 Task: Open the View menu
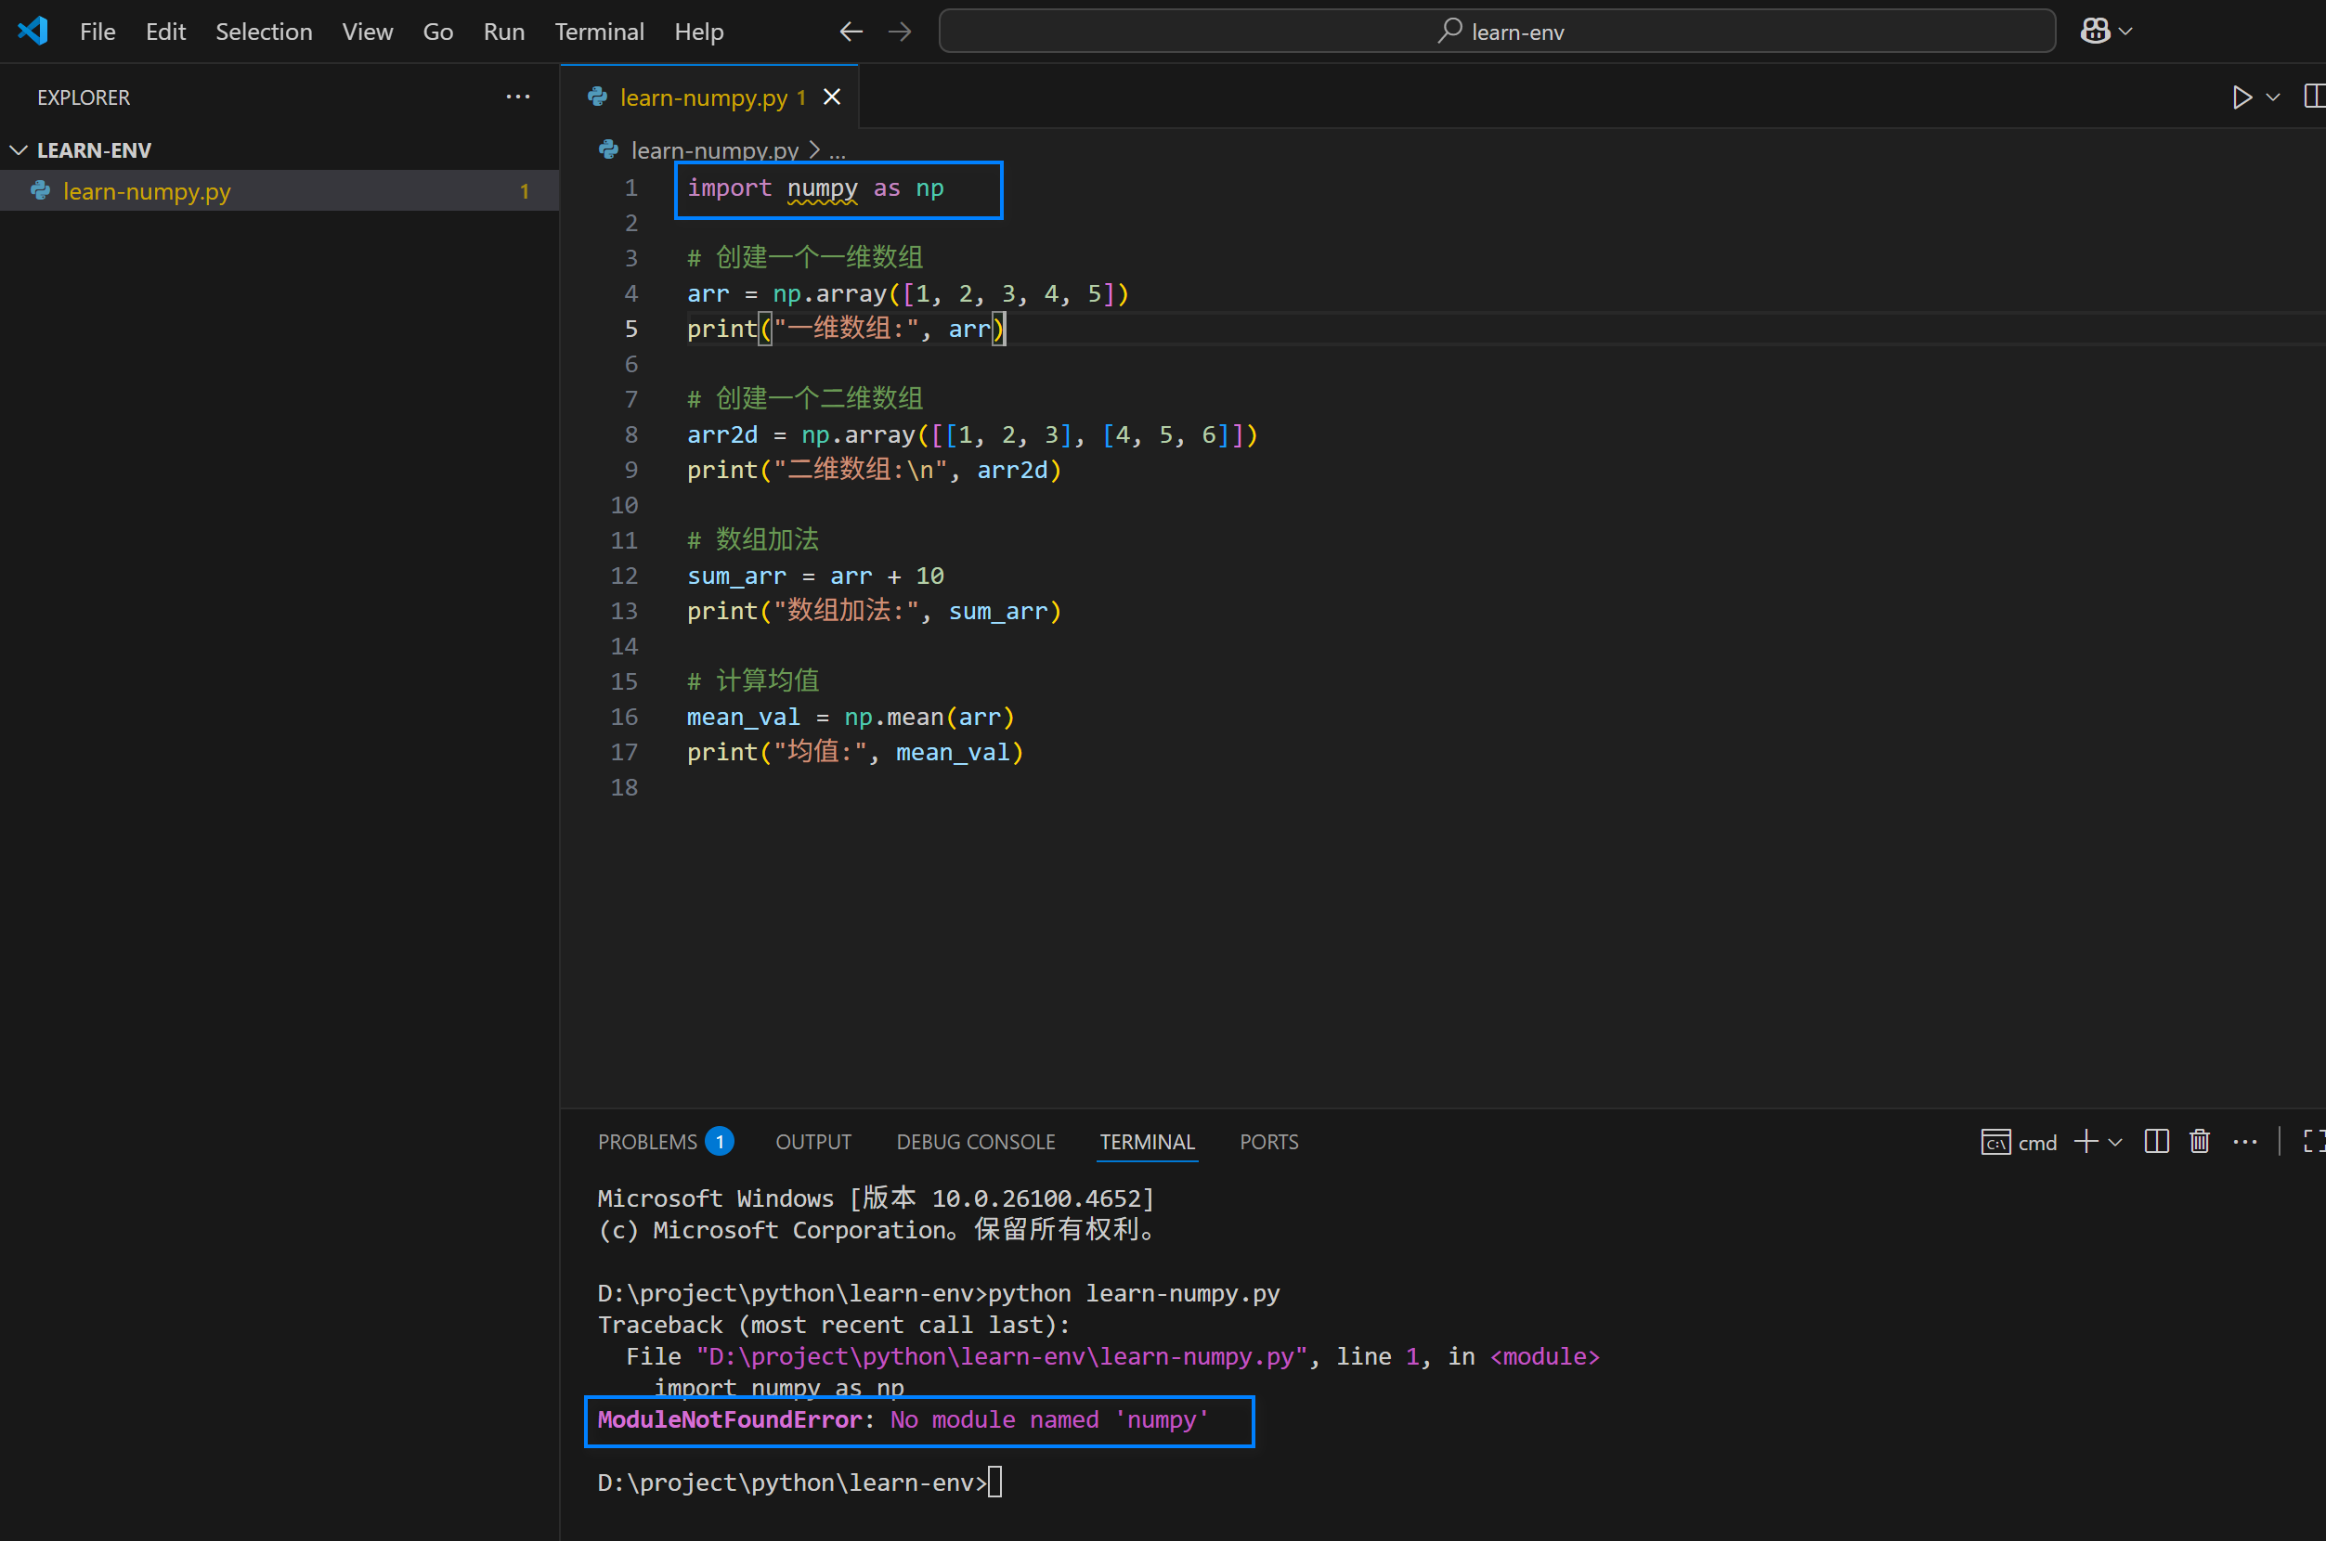pyautogui.click(x=368, y=32)
